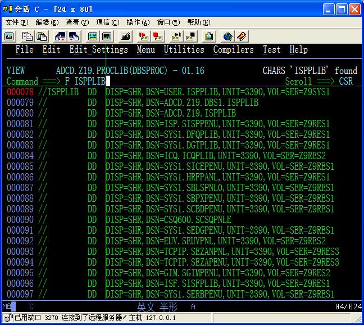Viewport: 364px width, 325px height.
Task: Stop macro recording with the red square icon
Action: pos(158,36)
